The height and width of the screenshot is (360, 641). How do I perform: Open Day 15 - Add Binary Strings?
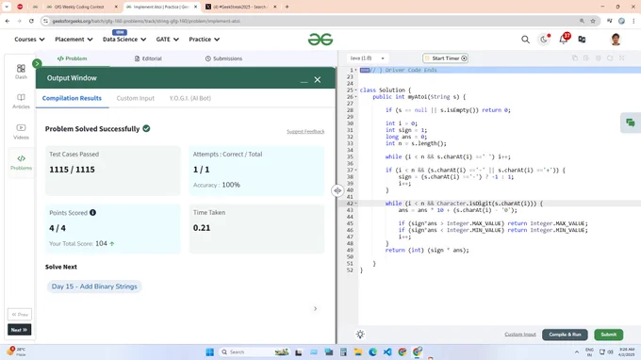pyautogui.click(x=94, y=286)
